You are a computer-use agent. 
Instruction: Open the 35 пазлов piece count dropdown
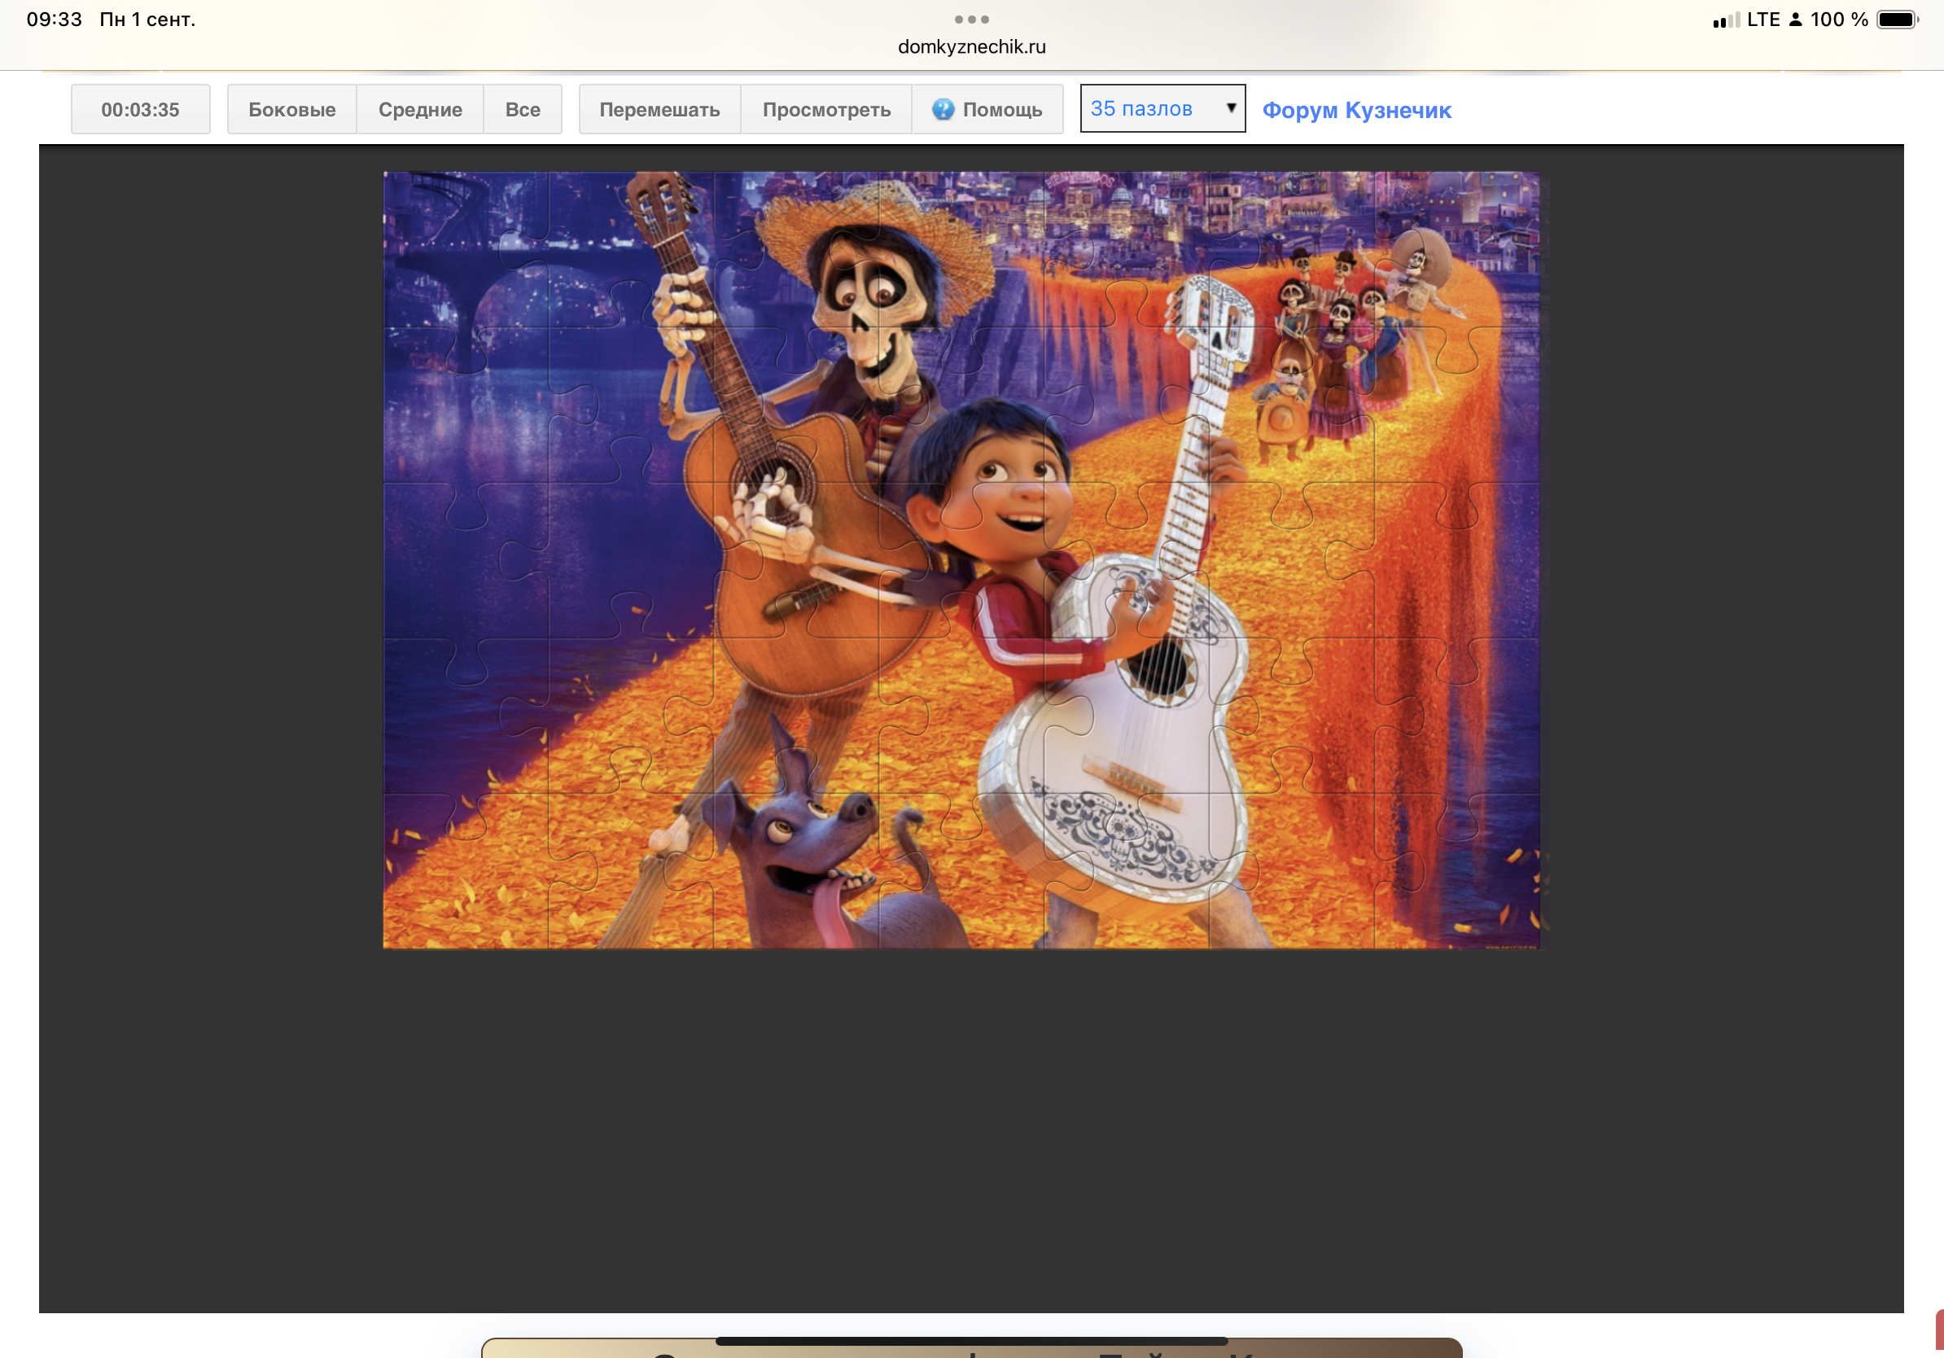1162,108
